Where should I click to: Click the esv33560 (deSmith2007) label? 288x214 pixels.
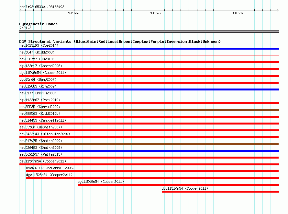[41, 127]
